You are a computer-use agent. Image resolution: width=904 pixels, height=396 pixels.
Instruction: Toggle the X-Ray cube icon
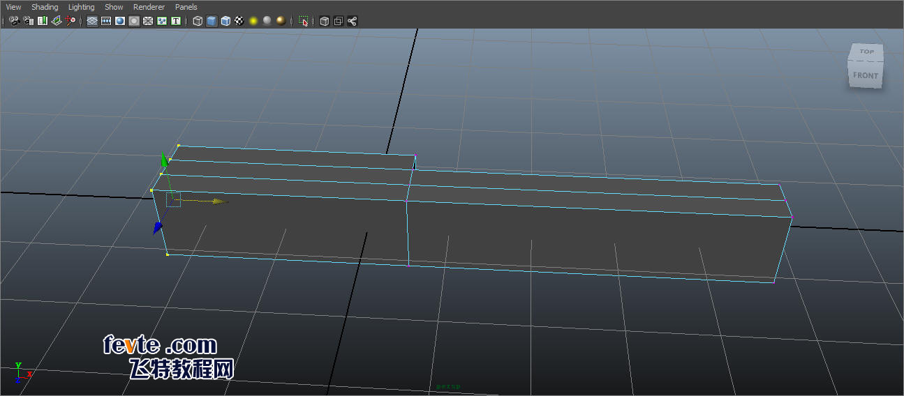pyautogui.click(x=325, y=21)
